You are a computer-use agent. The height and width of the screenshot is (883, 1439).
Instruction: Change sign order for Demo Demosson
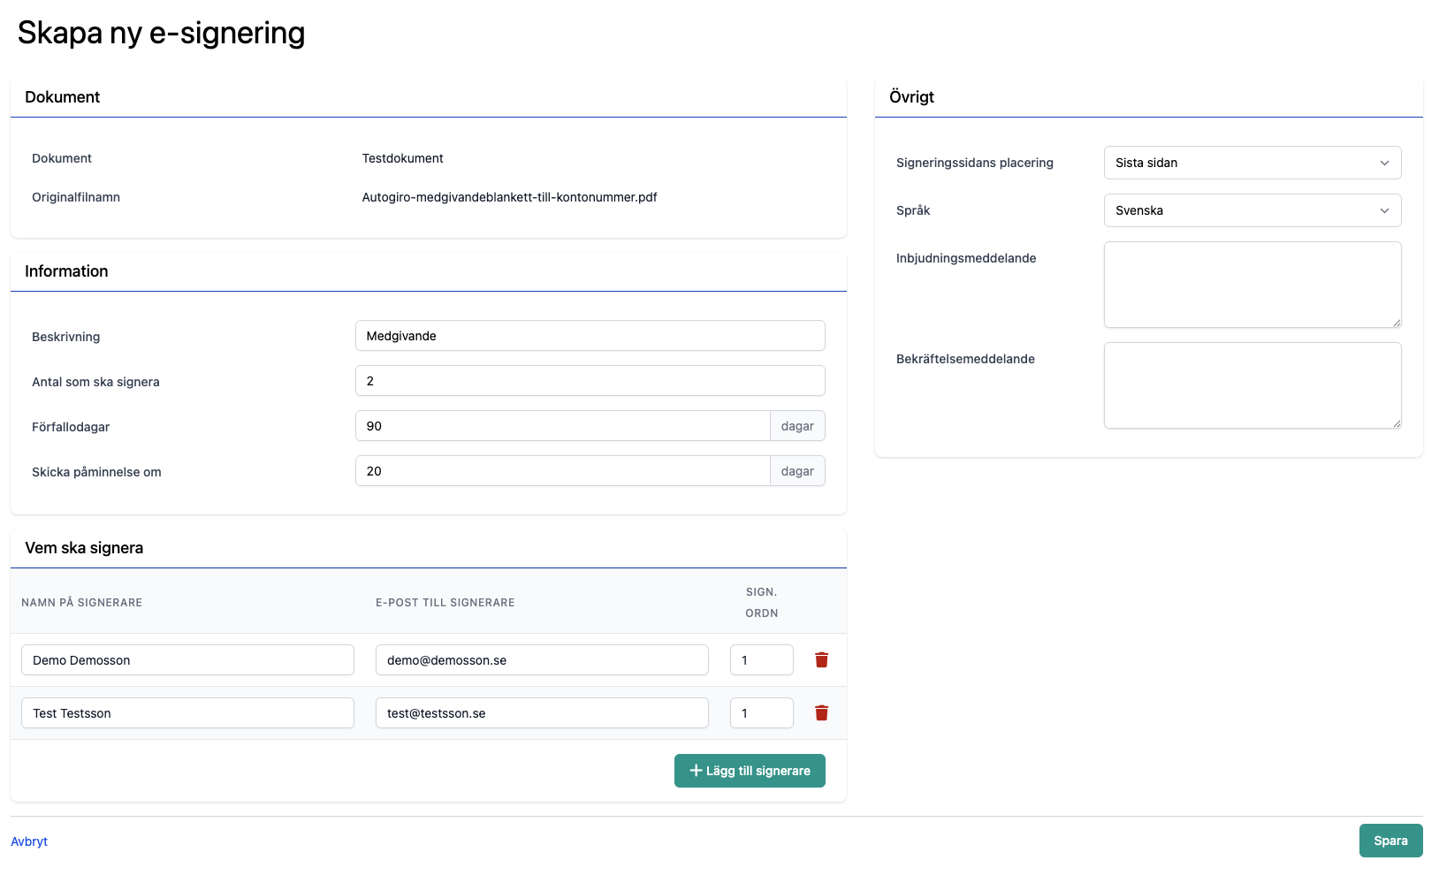pos(761,660)
